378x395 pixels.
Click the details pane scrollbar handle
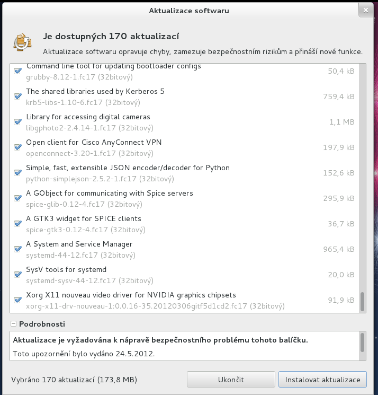pos(363,343)
